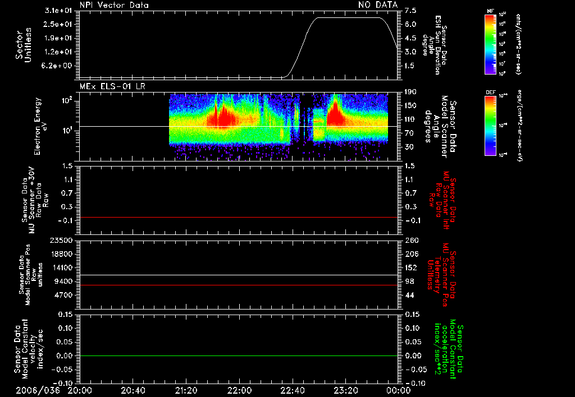Click the 9400 scanner position tick
The image size is (575, 397).
coord(63,281)
